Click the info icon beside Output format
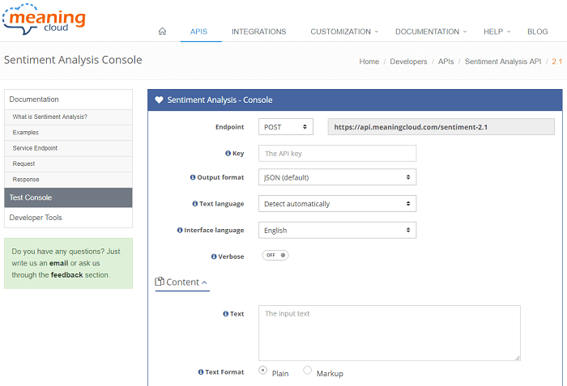567x386 pixels. pos(193,177)
